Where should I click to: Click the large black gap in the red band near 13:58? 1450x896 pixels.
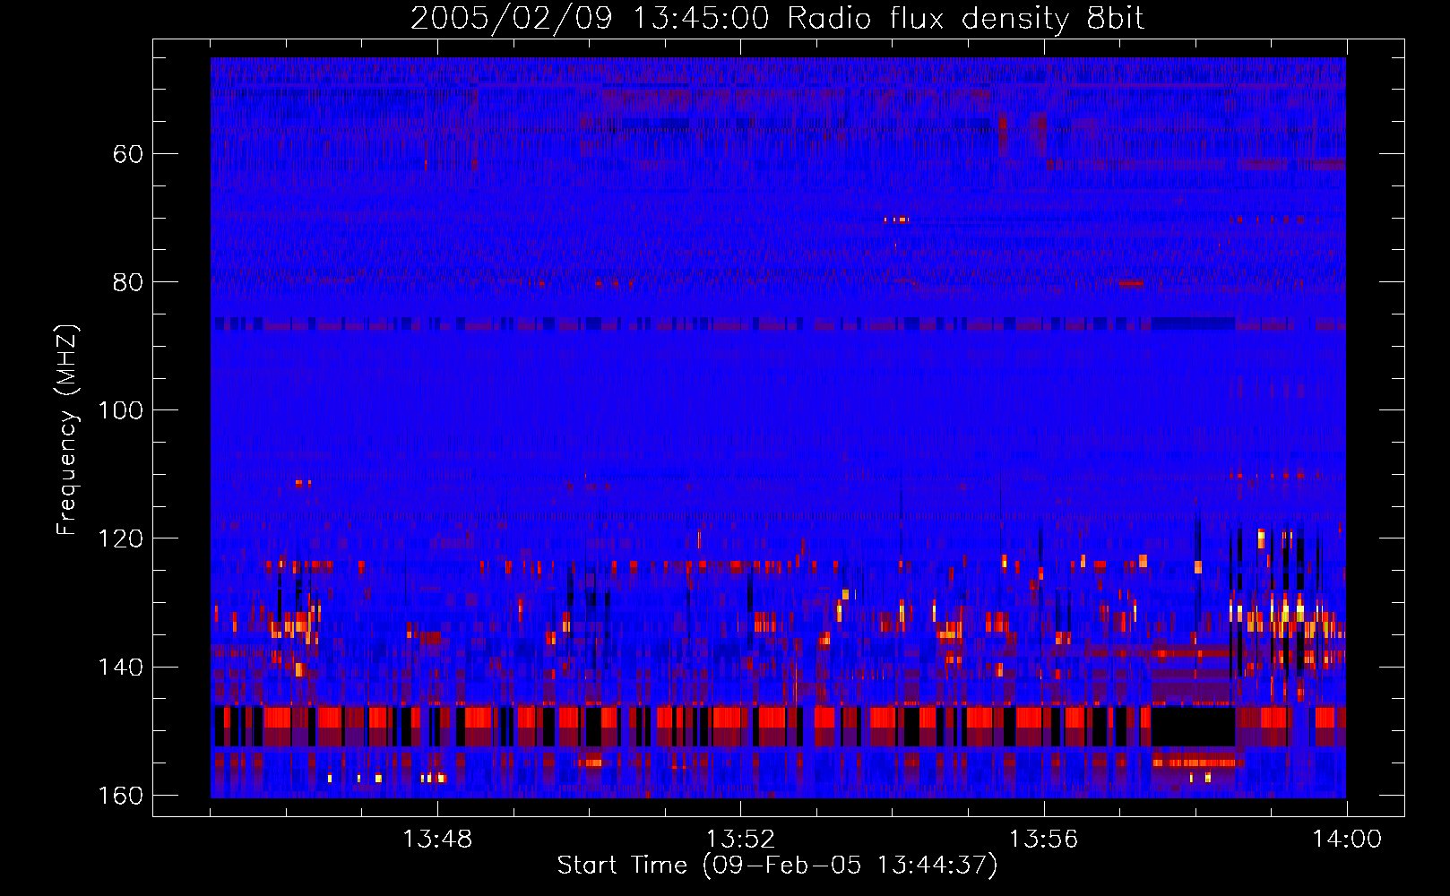(1193, 727)
